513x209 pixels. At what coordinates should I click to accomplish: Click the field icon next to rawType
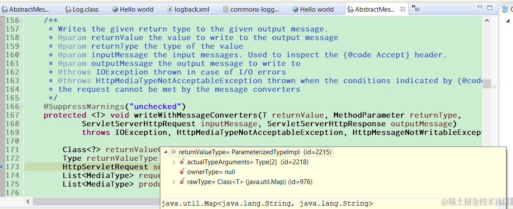point(182,182)
